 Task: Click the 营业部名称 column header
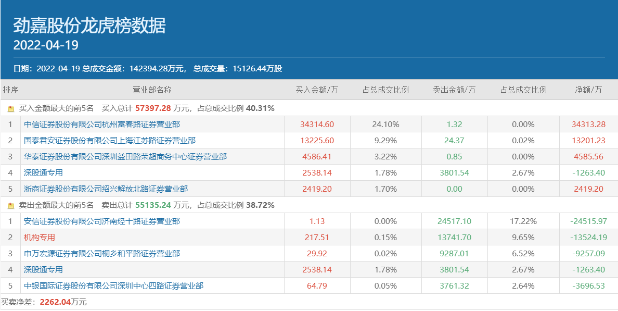click(152, 90)
